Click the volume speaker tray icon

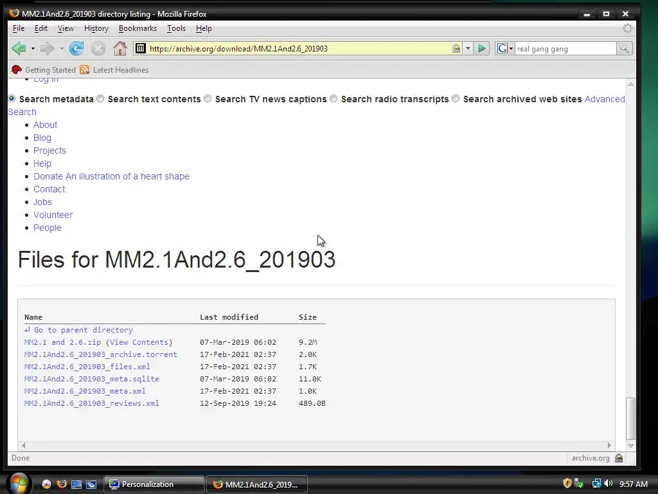[x=609, y=484]
